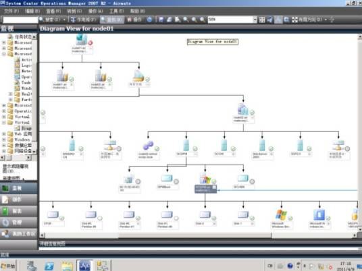
Task: Click the blue refresh icon in toolbar
Action: pos(150,20)
